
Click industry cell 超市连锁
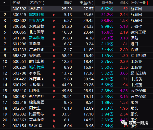coord(138,73)
